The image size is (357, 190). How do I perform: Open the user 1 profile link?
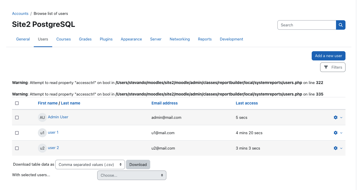pos(53,132)
